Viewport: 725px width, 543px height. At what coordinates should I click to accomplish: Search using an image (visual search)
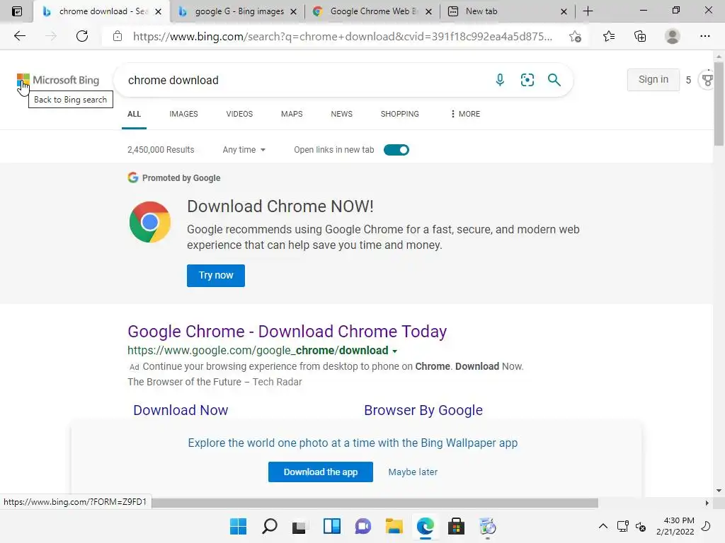pos(527,80)
